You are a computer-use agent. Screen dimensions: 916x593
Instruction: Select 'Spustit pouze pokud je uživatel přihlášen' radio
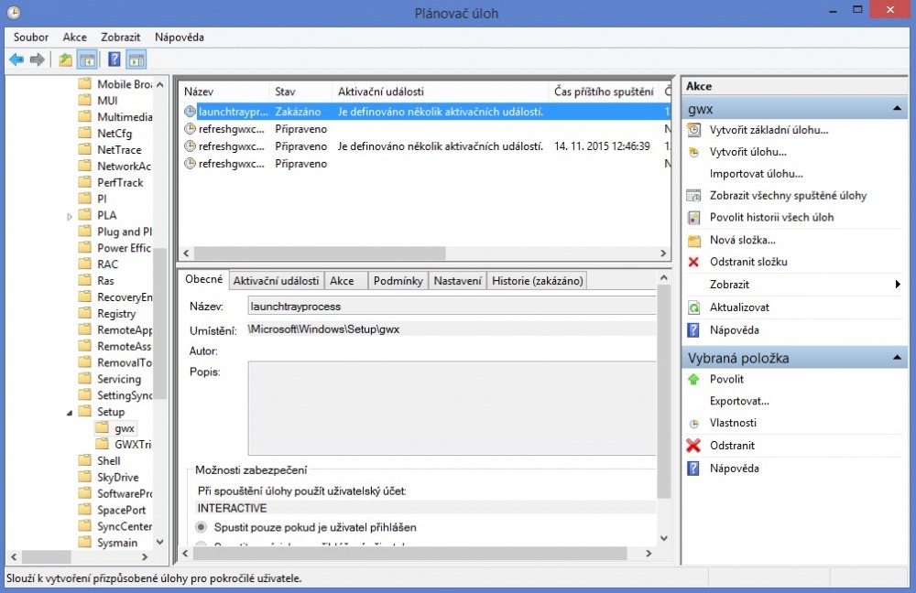[x=202, y=527]
